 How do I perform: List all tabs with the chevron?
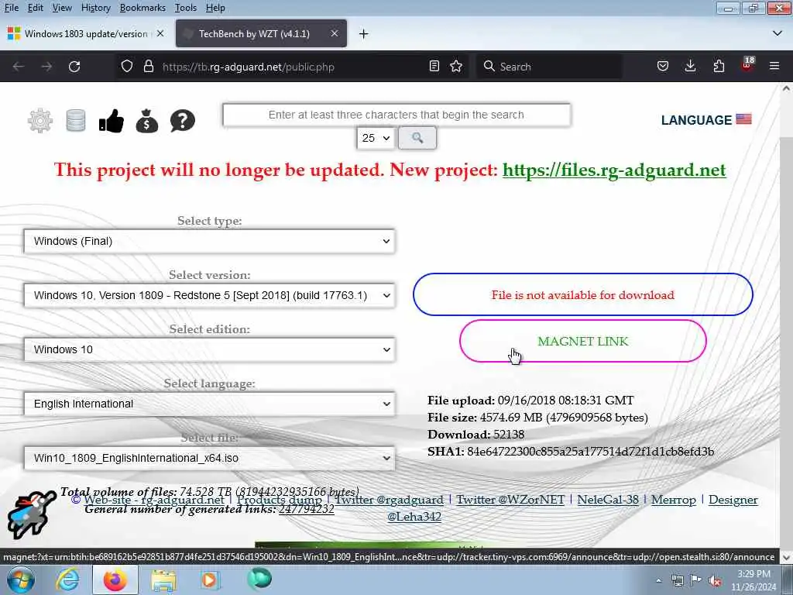778,33
